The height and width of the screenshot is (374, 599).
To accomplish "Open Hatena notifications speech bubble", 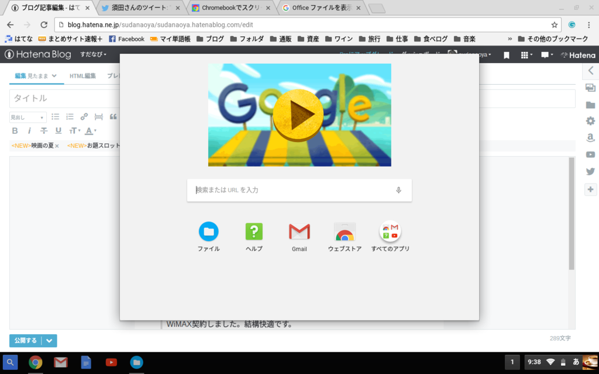I will (547, 56).
